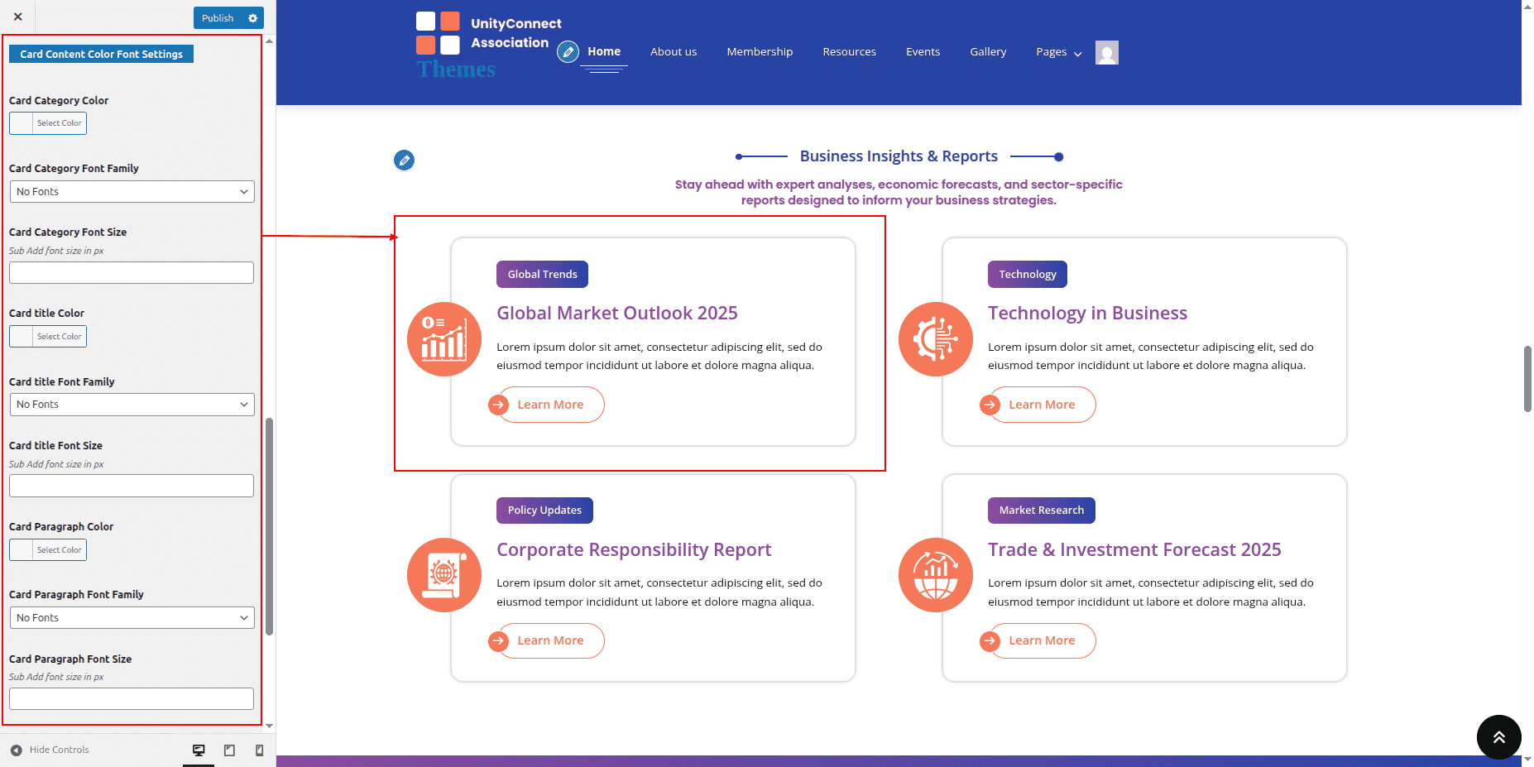This screenshot has height=767, width=1534.
Task: Switch to mobile preview device icon
Action: click(x=259, y=750)
